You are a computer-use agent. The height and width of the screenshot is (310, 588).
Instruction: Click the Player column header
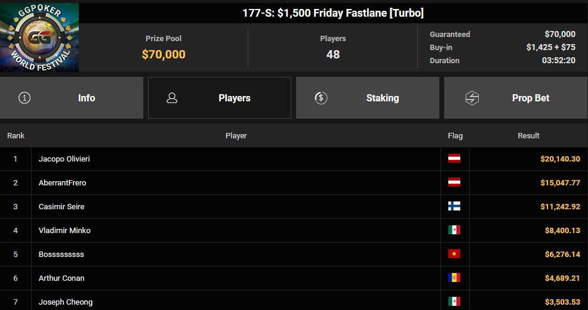click(236, 135)
